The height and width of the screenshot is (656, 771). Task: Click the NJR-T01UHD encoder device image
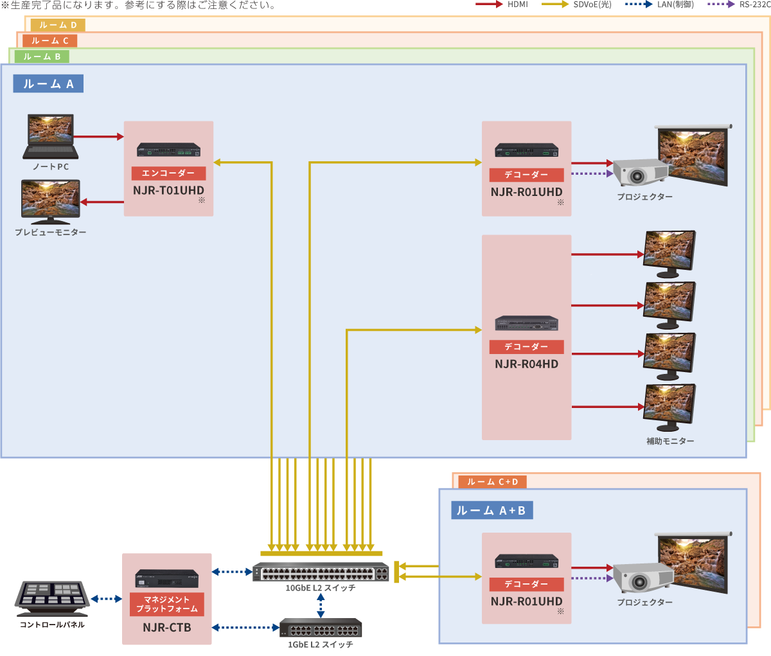(168, 150)
